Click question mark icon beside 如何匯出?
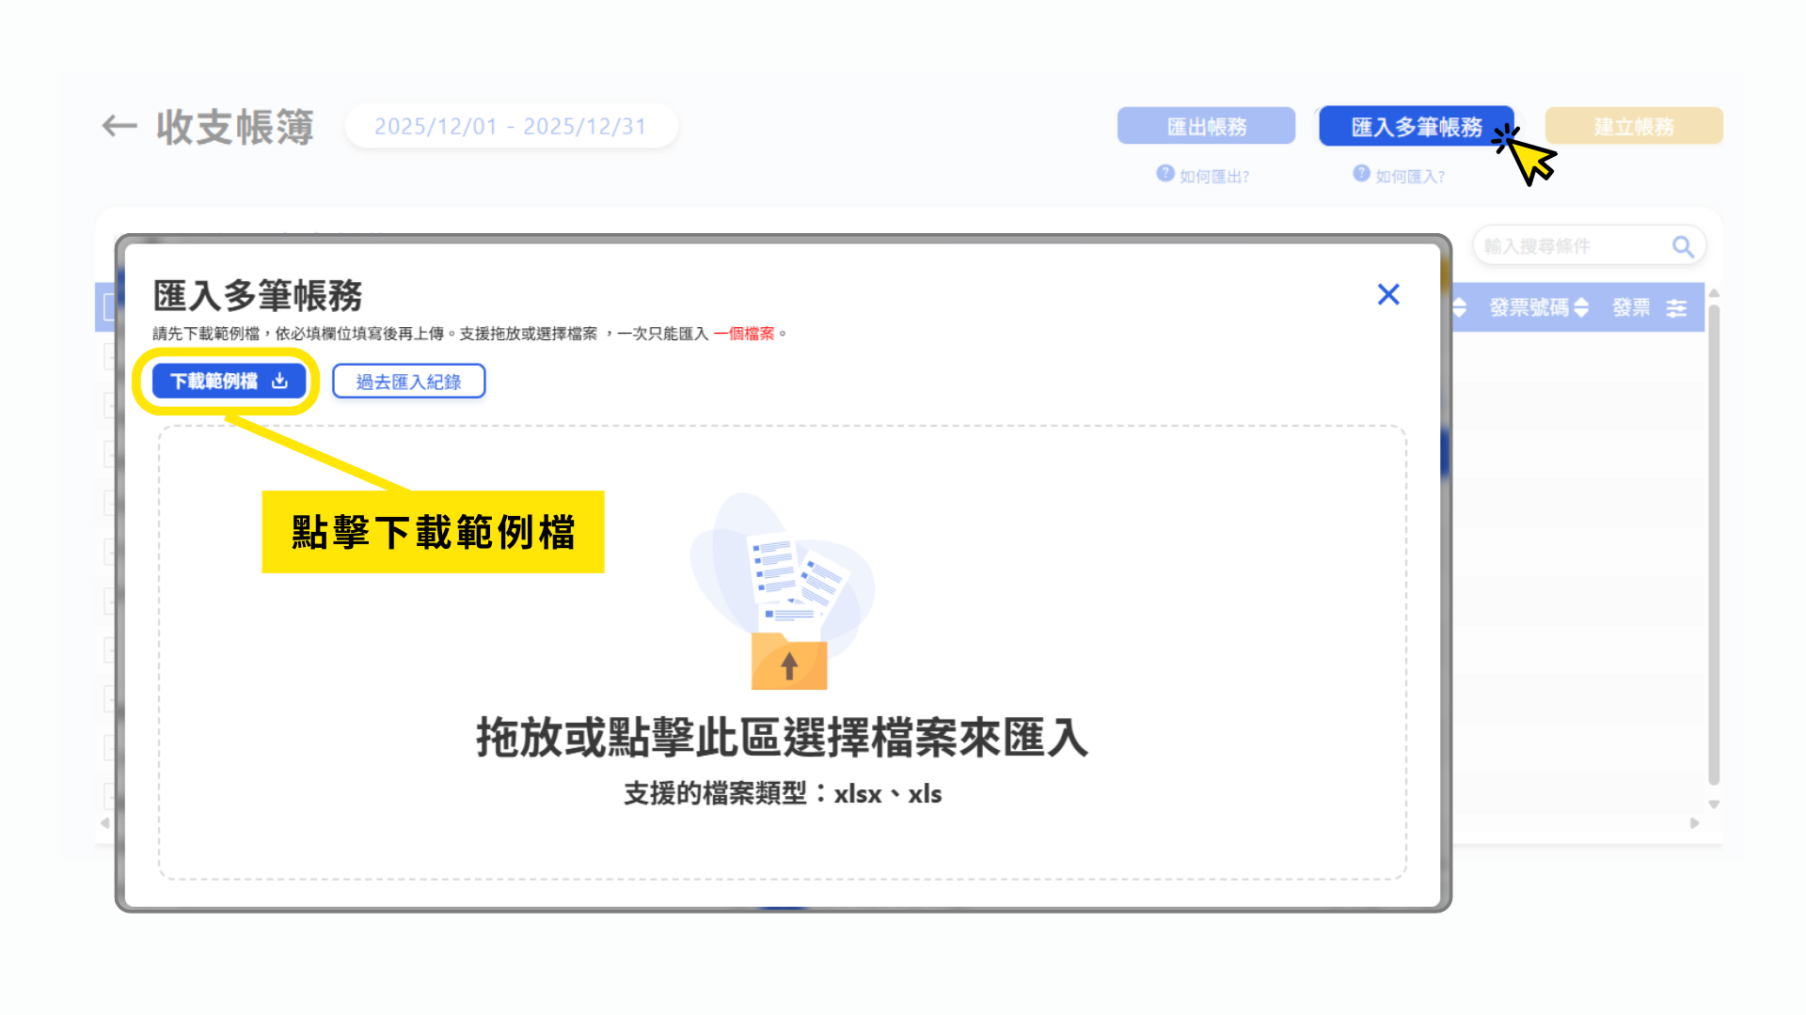The width and height of the screenshot is (1806, 1015). [x=1165, y=174]
